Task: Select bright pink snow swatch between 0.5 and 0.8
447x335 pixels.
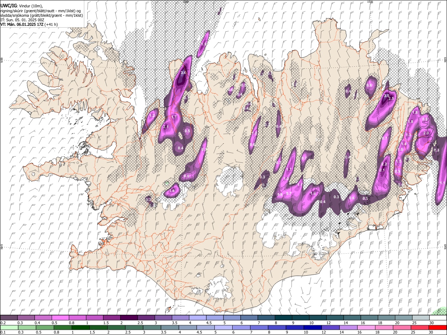Action: [x=60, y=318]
